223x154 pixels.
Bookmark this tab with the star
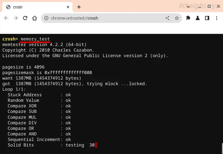coord(177,18)
